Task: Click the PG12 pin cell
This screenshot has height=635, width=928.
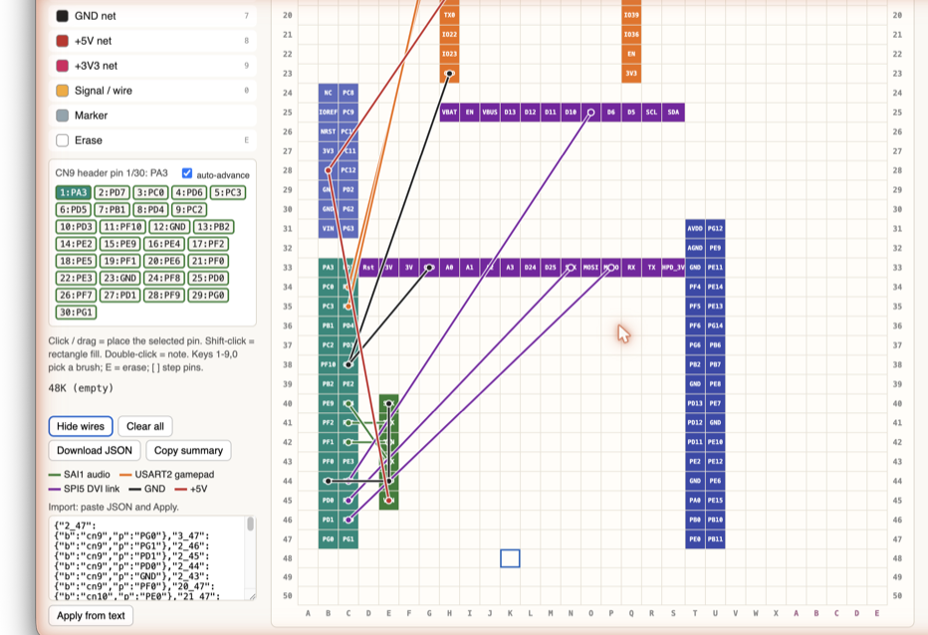Action: click(716, 229)
